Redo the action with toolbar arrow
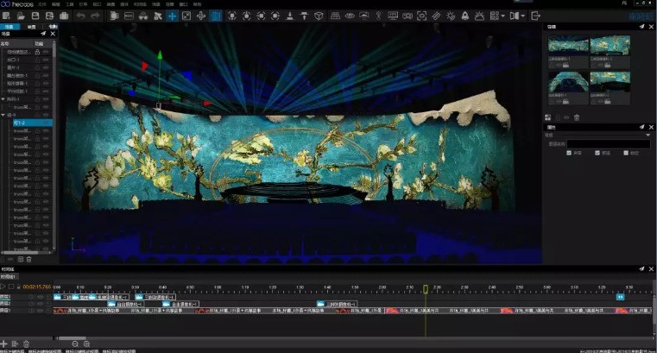 [95, 16]
